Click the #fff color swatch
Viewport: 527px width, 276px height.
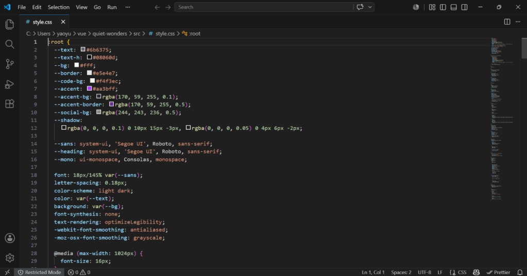tap(77, 65)
